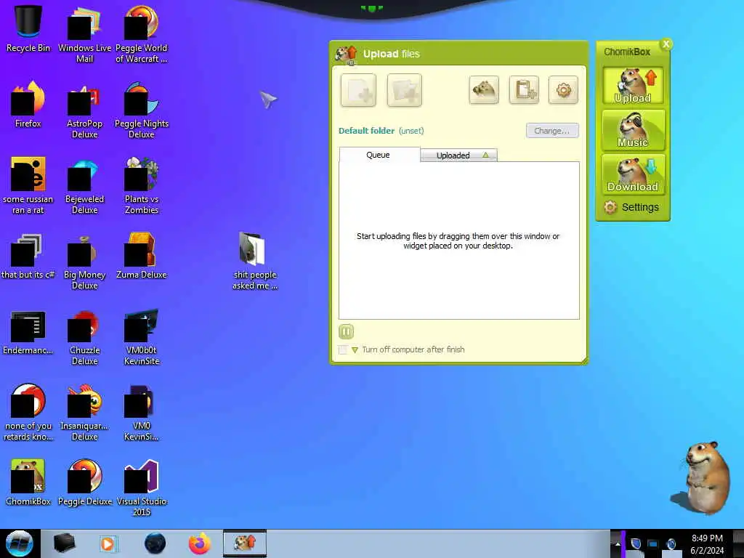
Task: Select the Windows Live Mail desktop icon
Action: pos(84,35)
